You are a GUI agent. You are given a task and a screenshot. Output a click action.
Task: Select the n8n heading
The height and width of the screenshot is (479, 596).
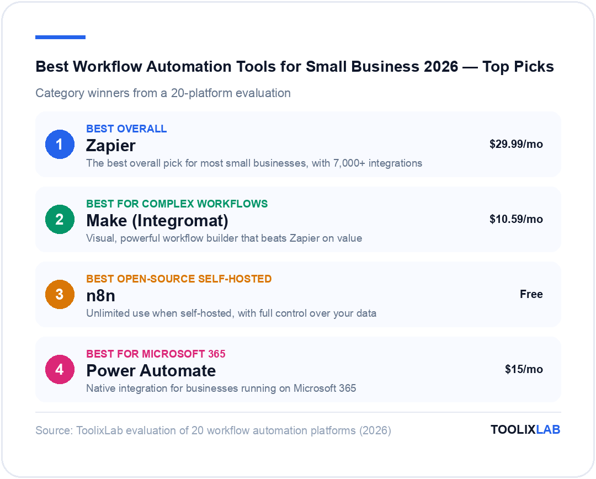pos(101,296)
